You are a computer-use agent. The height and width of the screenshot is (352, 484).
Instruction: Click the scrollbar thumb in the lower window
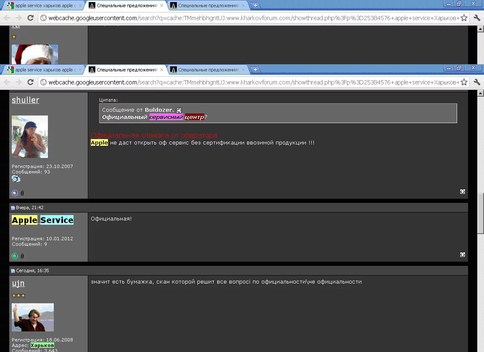click(x=480, y=213)
